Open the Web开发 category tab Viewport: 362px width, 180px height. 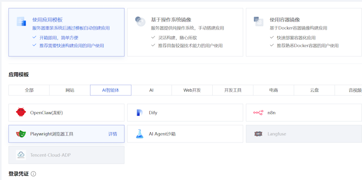[192, 90]
